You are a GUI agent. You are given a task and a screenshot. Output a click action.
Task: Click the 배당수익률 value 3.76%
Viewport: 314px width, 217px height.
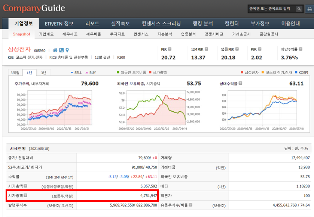(289, 58)
